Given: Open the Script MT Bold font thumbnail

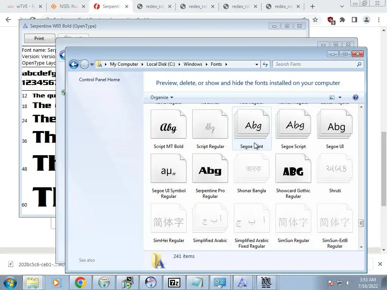Looking at the screenshot, I should click(168, 124).
